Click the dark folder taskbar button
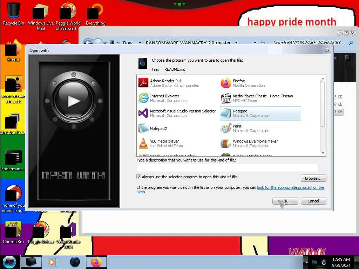 [x=31, y=262]
